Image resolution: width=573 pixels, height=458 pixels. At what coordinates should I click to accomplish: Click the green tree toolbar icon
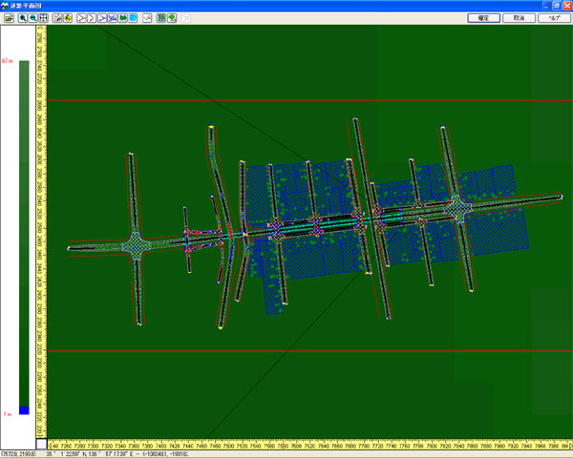tap(171, 18)
